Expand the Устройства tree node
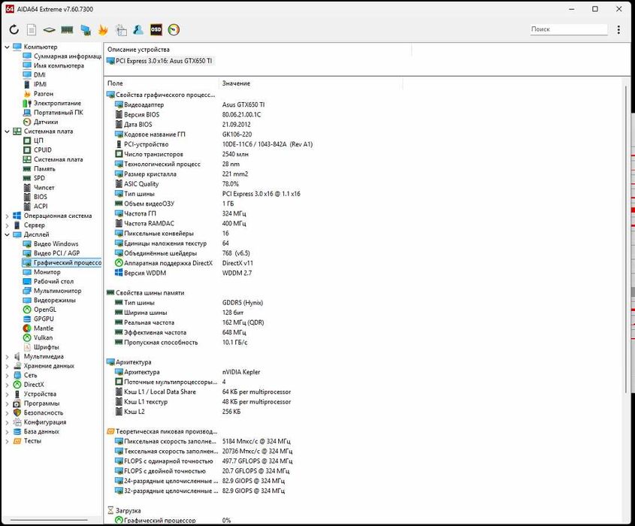The image size is (635, 526). (7, 394)
